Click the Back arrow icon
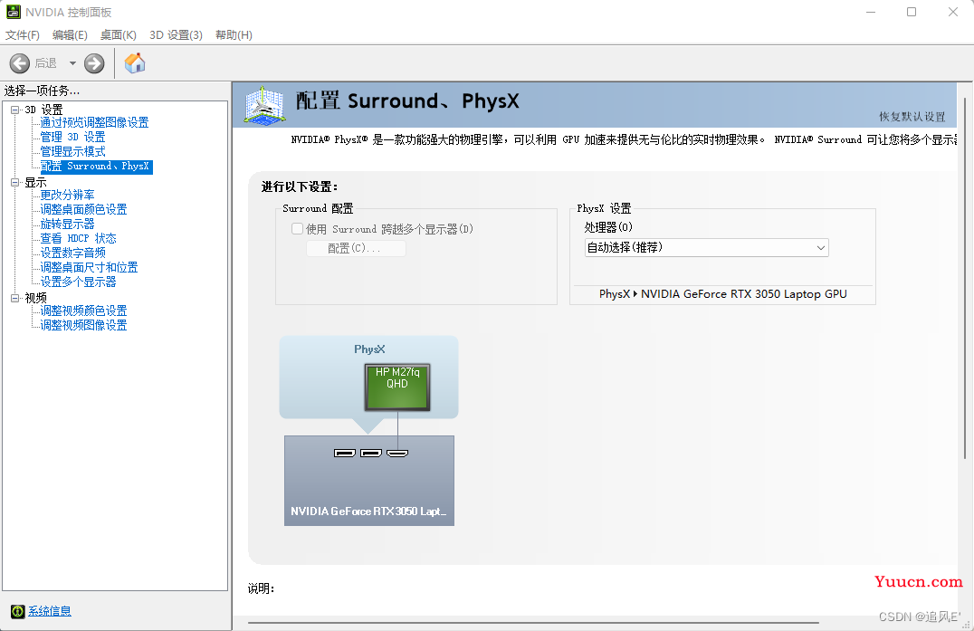974x631 pixels. coord(20,63)
